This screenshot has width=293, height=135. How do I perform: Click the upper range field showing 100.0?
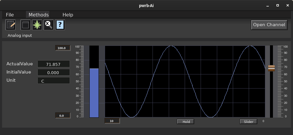(63, 48)
